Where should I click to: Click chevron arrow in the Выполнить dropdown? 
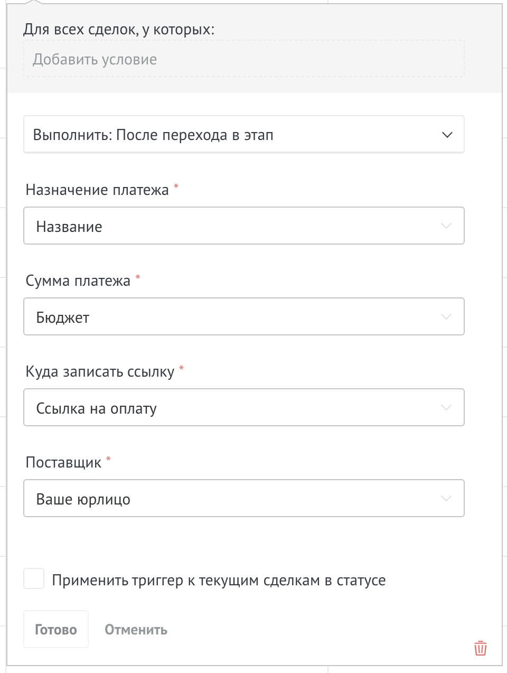click(x=447, y=135)
